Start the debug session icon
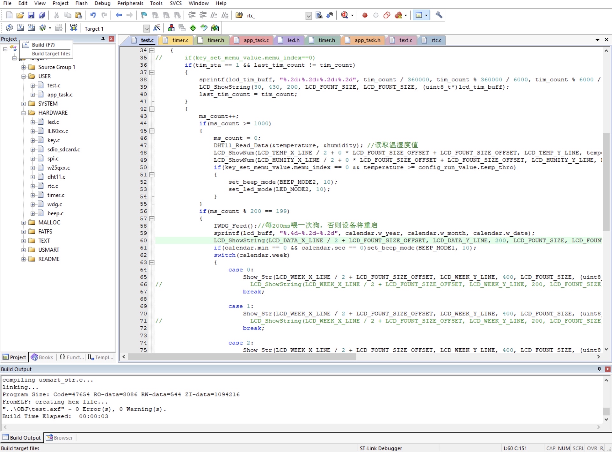 pos(345,15)
